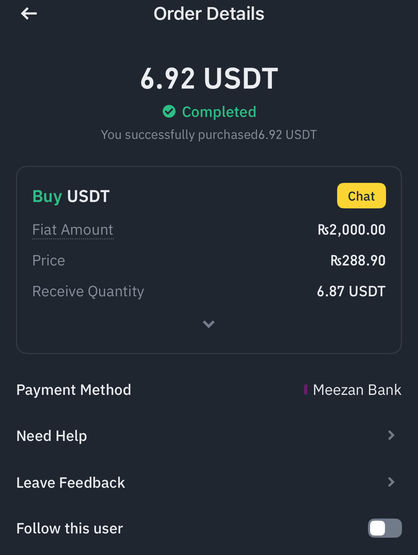Tap the 6.87 USDT receive quantity
Viewport: 418px width, 555px height.
pyautogui.click(x=351, y=291)
